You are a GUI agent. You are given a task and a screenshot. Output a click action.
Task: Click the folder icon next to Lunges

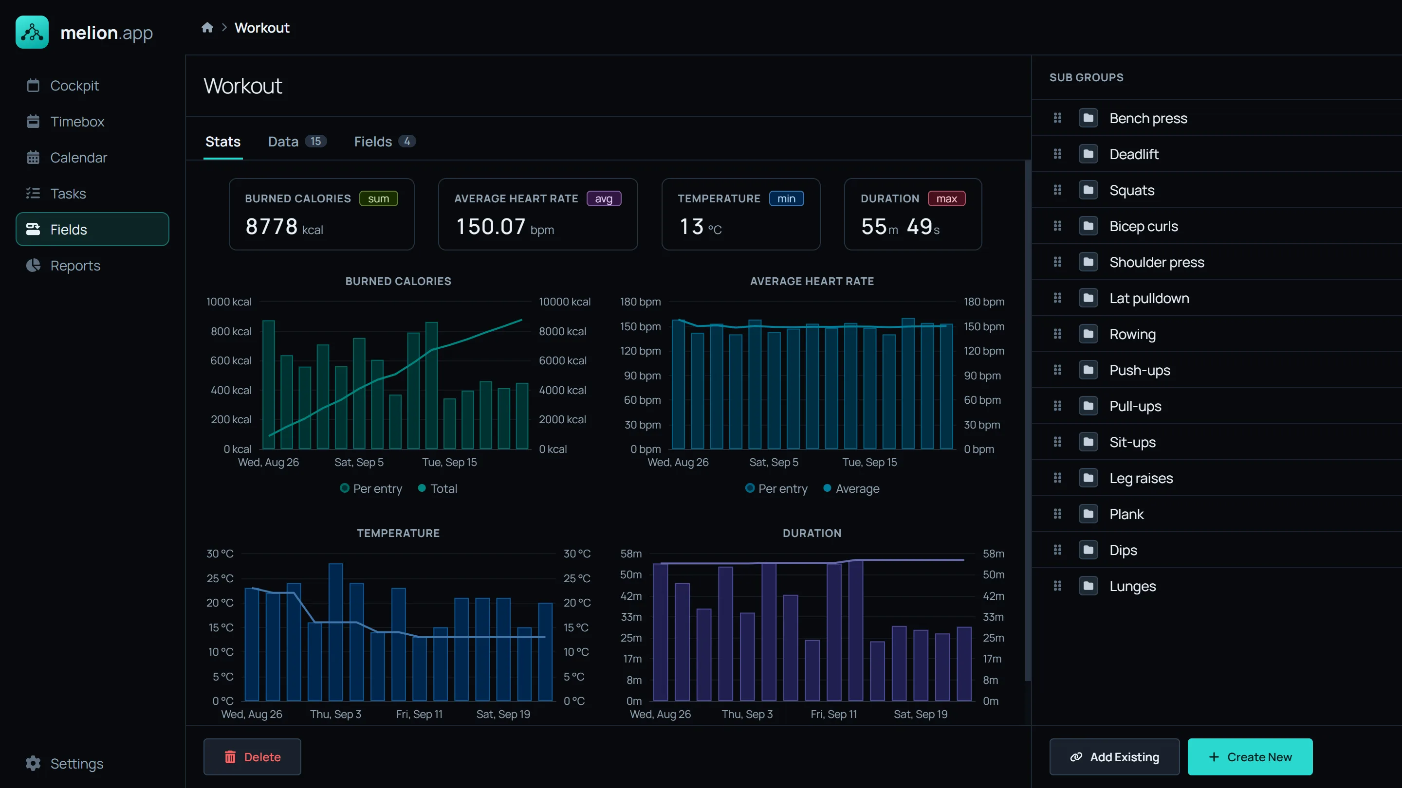point(1088,586)
